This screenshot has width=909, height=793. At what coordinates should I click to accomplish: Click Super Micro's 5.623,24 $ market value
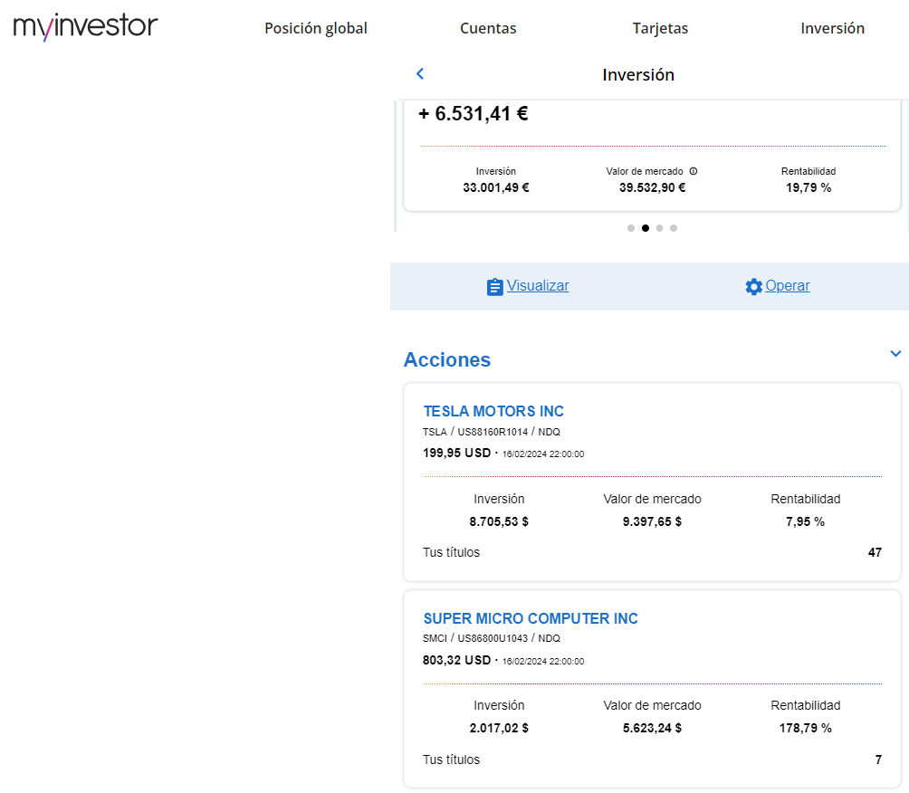[x=652, y=728]
